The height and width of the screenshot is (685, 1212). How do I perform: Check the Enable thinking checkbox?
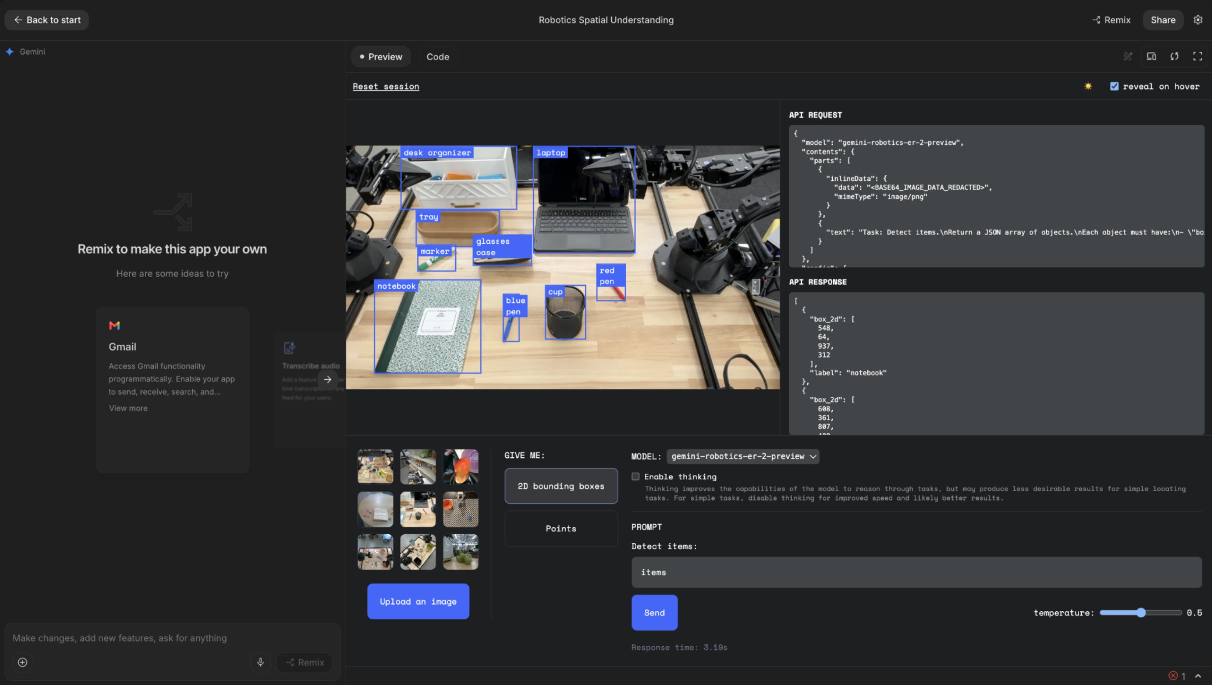pyautogui.click(x=635, y=477)
